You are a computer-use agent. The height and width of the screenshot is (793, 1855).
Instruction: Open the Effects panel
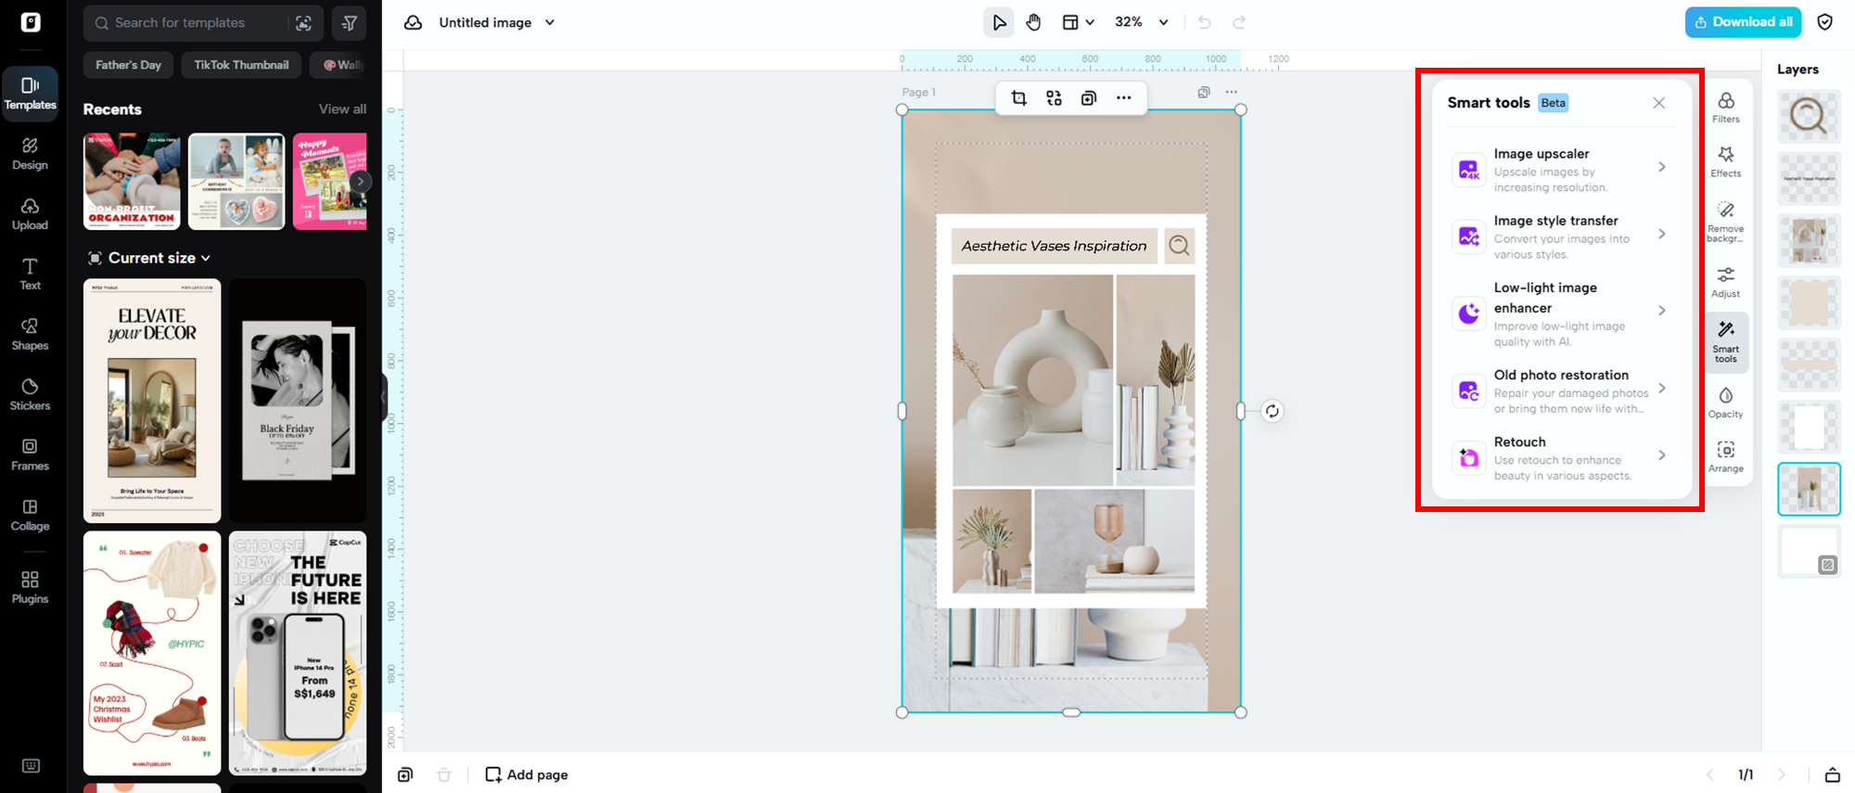pyautogui.click(x=1725, y=161)
